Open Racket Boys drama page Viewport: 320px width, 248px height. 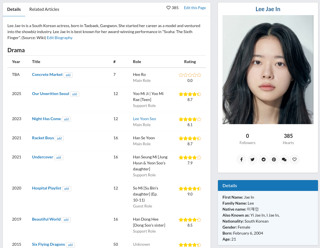(x=43, y=138)
